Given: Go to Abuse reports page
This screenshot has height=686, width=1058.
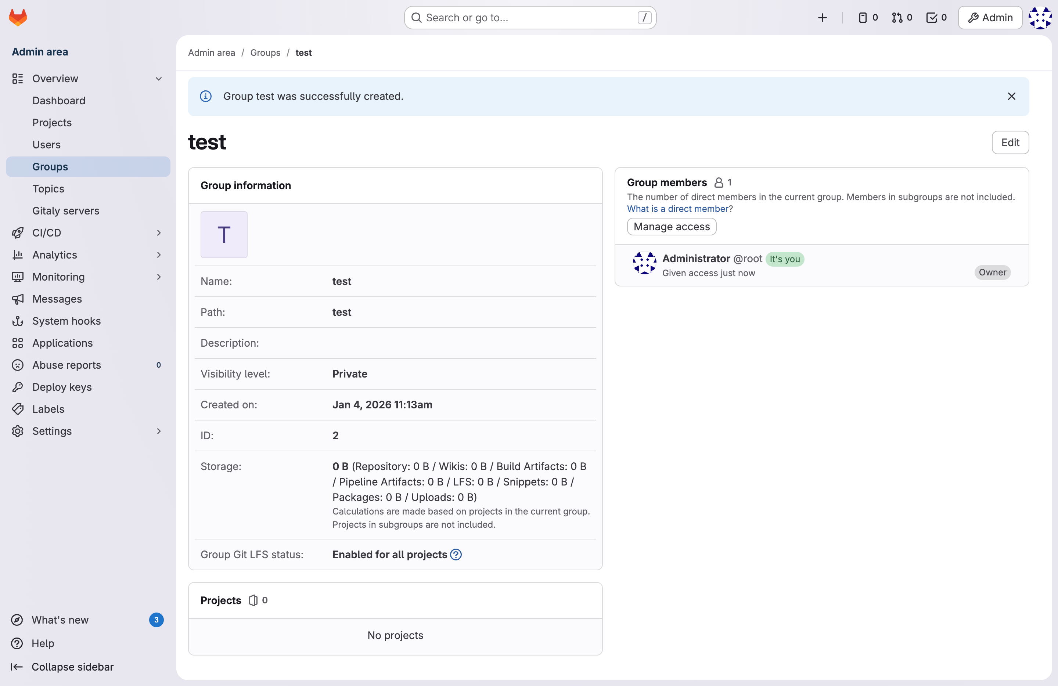Looking at the screenshot, I should click(x=67, y=365).
